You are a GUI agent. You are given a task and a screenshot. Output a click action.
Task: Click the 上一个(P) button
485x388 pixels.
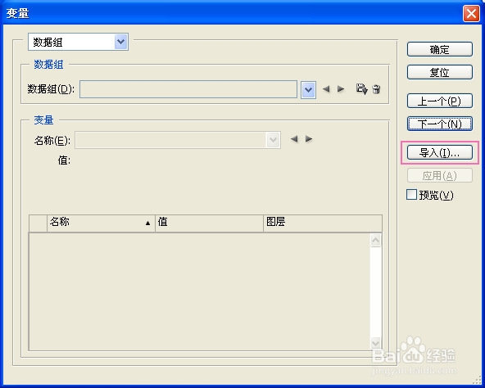click(440, 101)
